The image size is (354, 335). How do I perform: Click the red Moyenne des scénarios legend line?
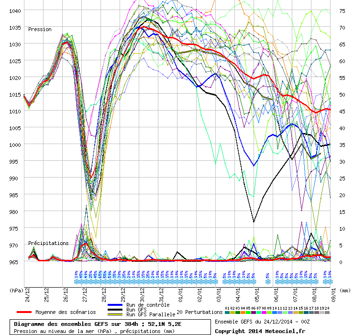24,312
